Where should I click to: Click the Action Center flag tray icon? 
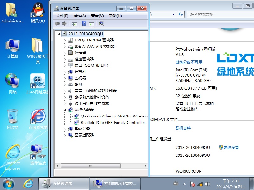click(x=192, y=184)
